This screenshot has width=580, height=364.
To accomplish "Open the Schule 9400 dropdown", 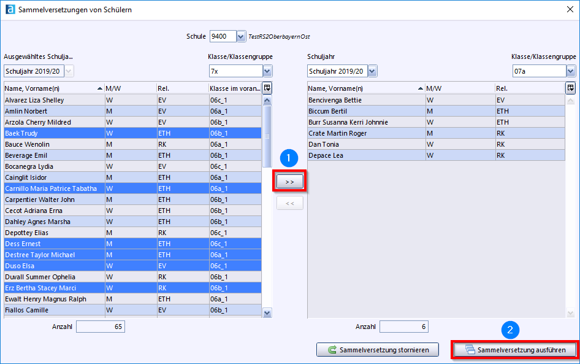I will pos(241,37).
